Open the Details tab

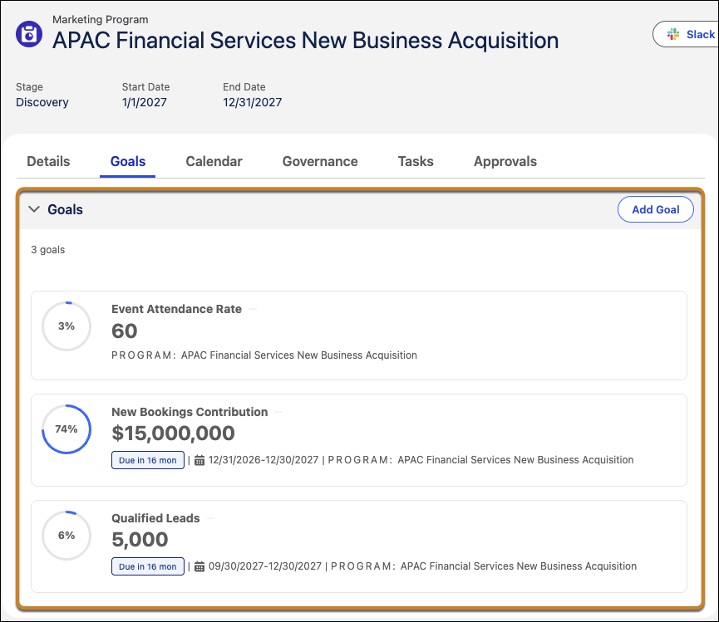(48, 161)
